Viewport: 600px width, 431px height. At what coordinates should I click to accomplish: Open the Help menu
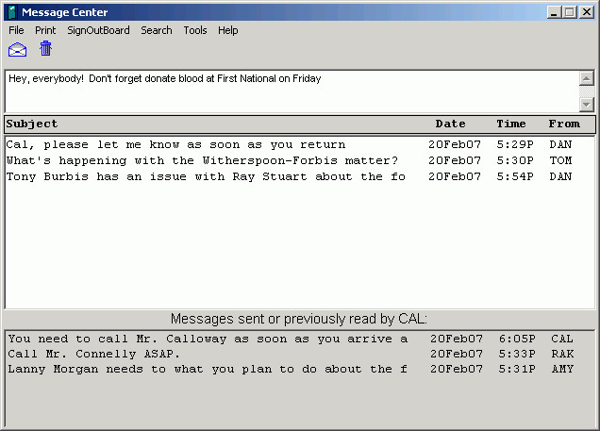228,30
